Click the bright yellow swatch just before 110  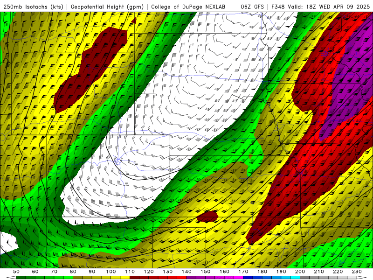pyautogui.click(x=125, y=277)
